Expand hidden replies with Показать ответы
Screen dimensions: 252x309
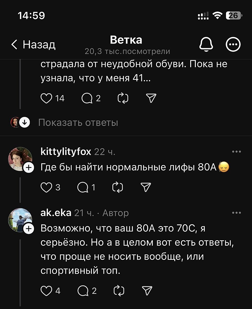[x=78, y=123]
